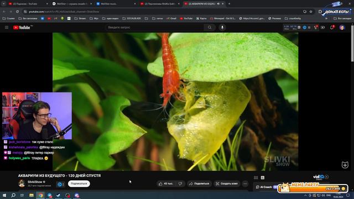
Task: Open YouTube notifications bell
Action: click(x=332, y=27)
